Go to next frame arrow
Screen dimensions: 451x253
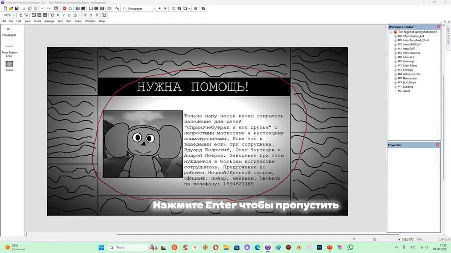pyautogui.click(x=165, y=9)
